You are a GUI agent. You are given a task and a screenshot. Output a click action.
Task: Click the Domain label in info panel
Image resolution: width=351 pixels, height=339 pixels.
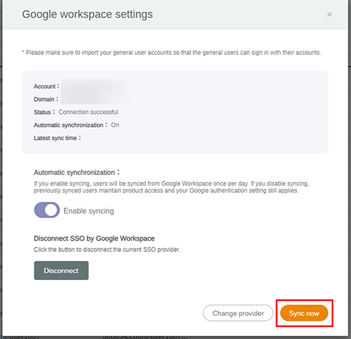coord(46,99)
